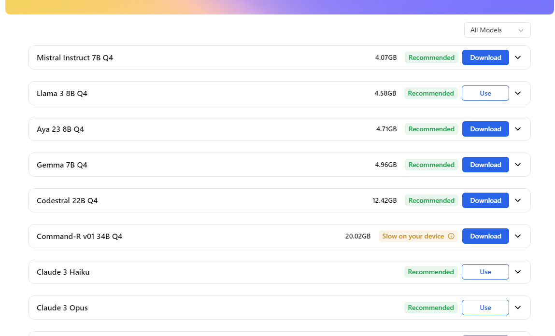Expand Codestral 22B Q4 row chevron
The height and width of the screenshot is (336, 555).
pos(517,200)
